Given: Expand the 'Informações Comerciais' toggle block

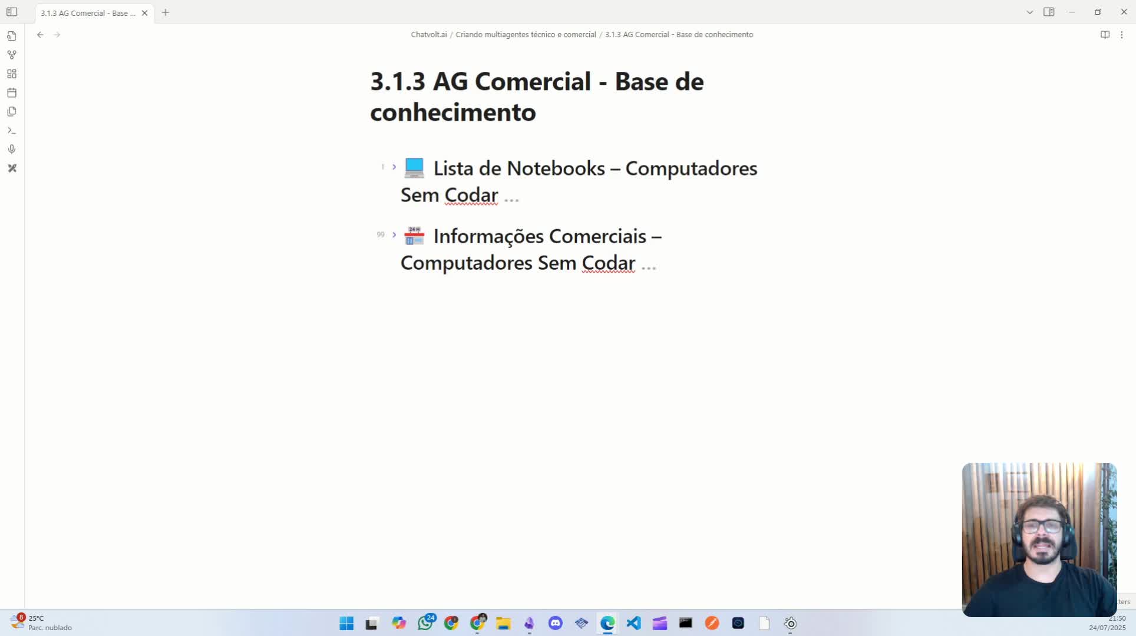Looking at the screenshot, I should pos(394,234).
